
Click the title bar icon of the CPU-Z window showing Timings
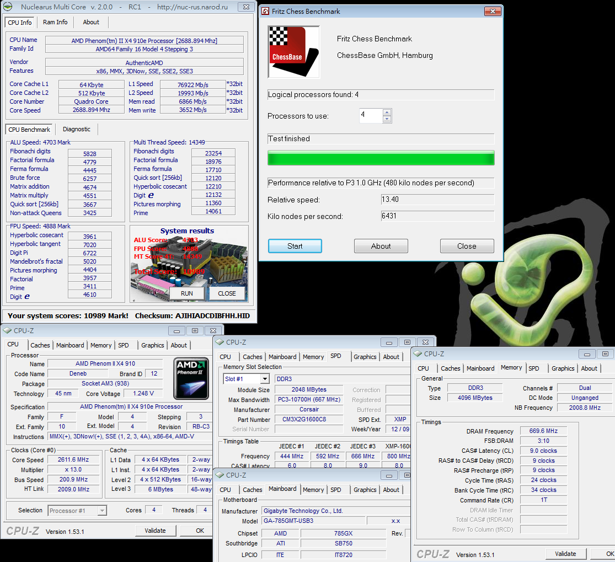point(418,354)
